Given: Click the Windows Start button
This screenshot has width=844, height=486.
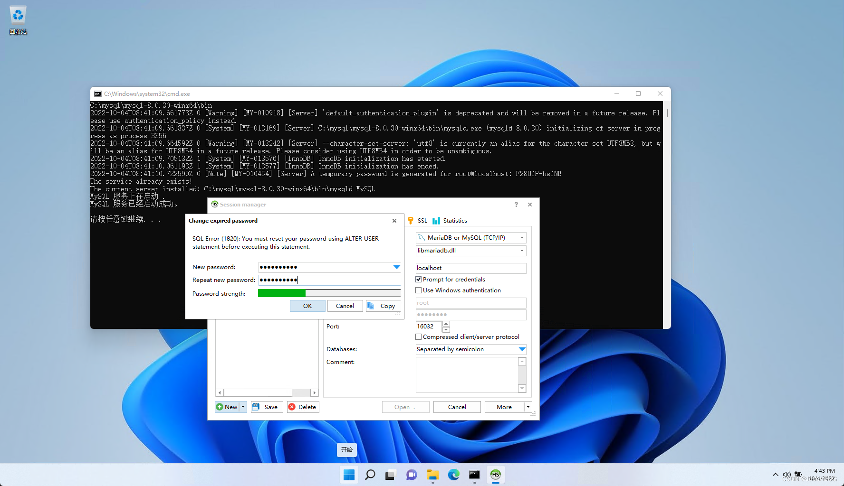Looking at the screenshot, I should 349,475.
